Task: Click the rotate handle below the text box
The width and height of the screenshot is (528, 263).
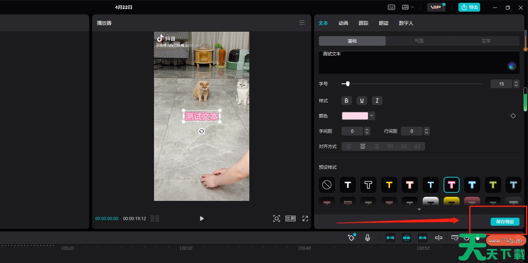Action: [x=201, y=131]
